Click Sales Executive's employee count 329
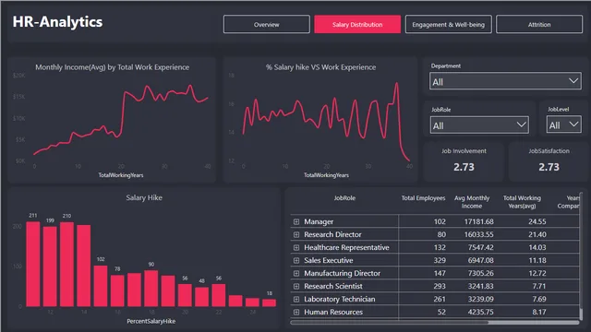Screen dimensions: 591x332 440,260
